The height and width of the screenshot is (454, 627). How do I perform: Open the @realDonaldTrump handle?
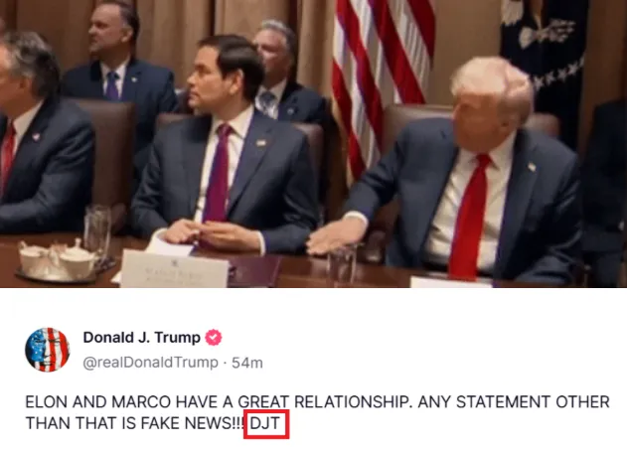coord(150,363)
